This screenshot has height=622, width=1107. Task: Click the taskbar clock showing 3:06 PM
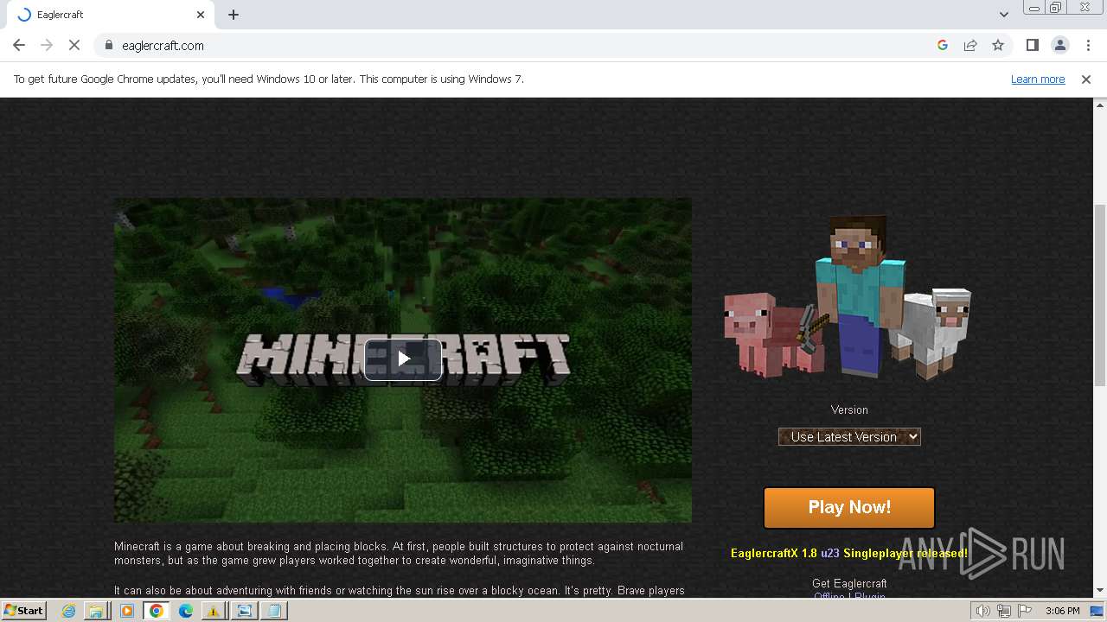tap(1062, 611)
